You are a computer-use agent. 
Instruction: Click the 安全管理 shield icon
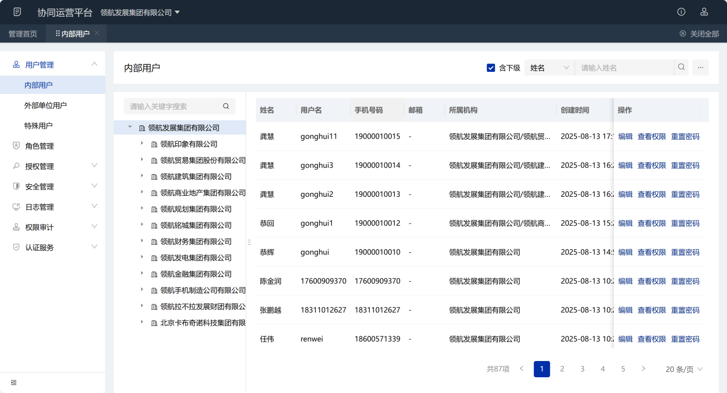click(16, 187)
